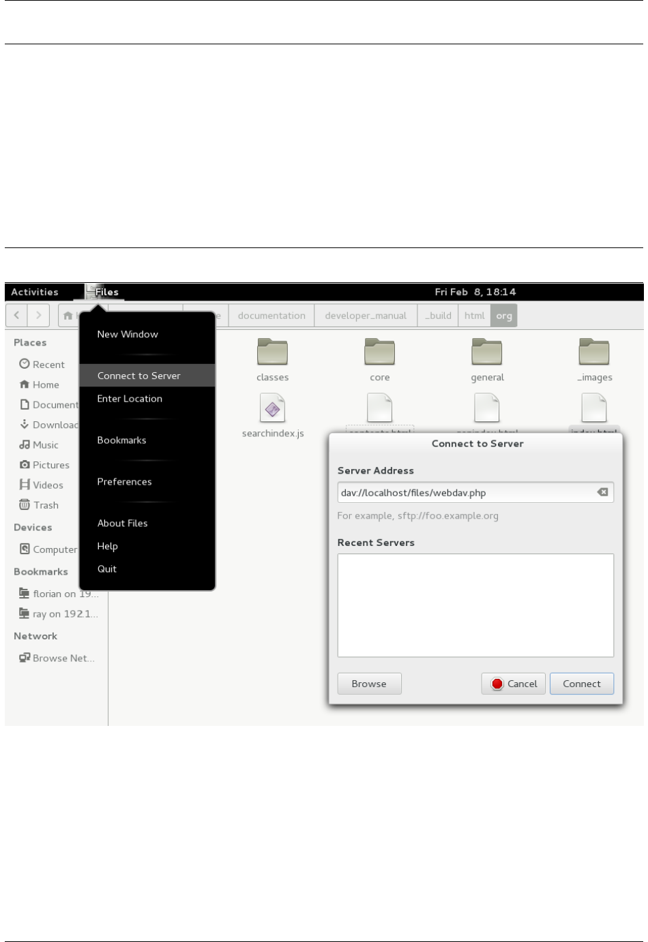Click the Computer drive icon under Devices

pos(25,549)
